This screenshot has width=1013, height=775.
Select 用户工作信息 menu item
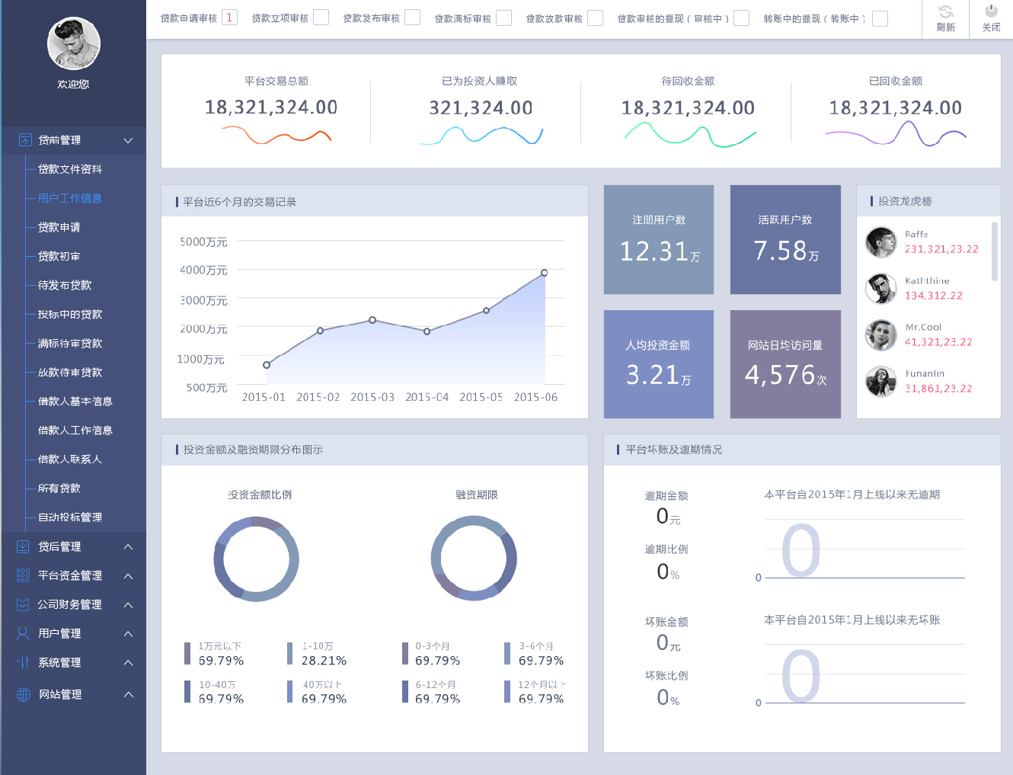coord(70,198)
